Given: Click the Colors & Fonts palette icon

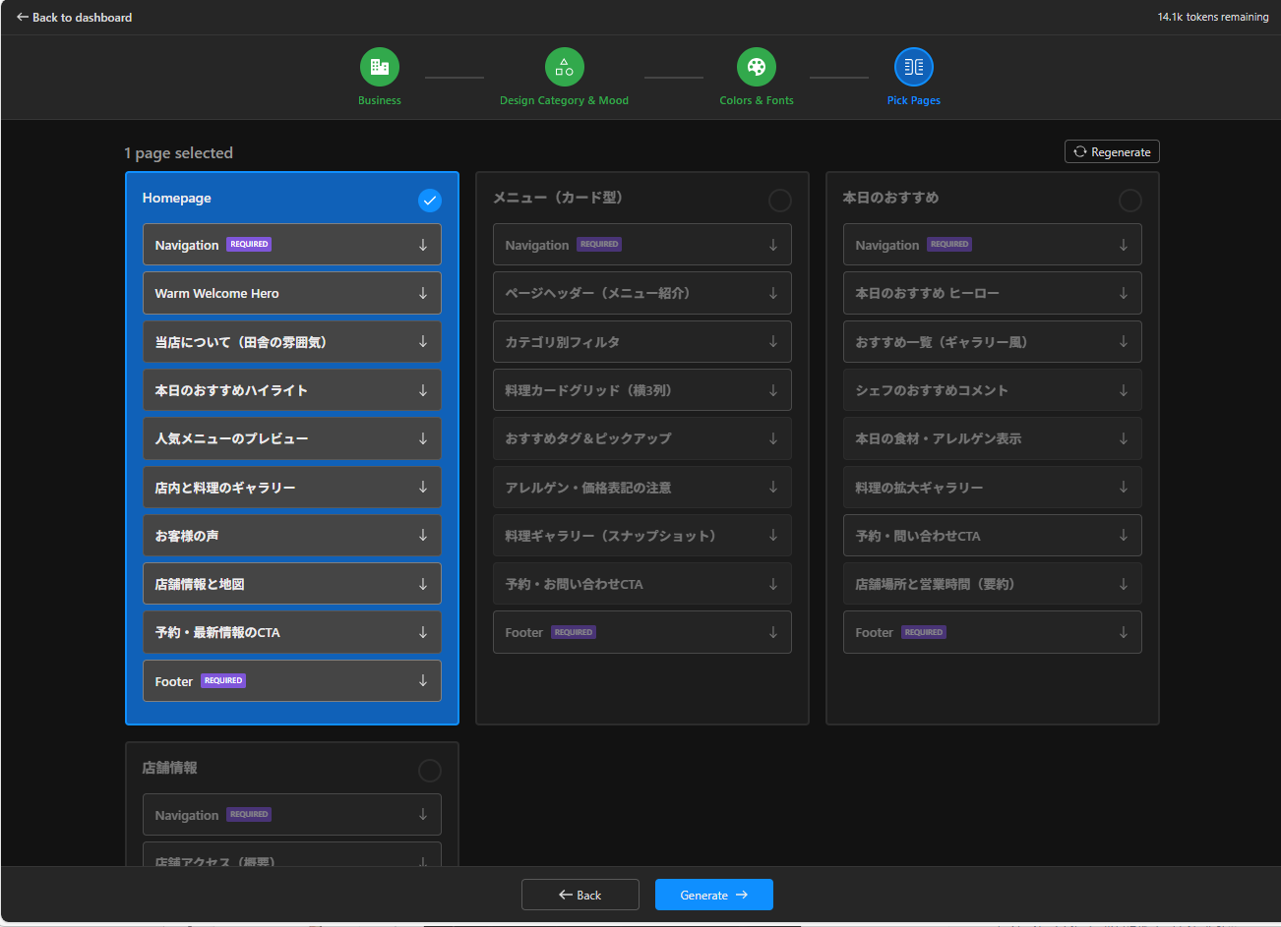Looking at the screenshot, I should click(756, 67).
